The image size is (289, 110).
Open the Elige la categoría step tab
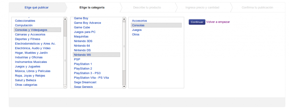pyautogui.click(x=92, y=8)
